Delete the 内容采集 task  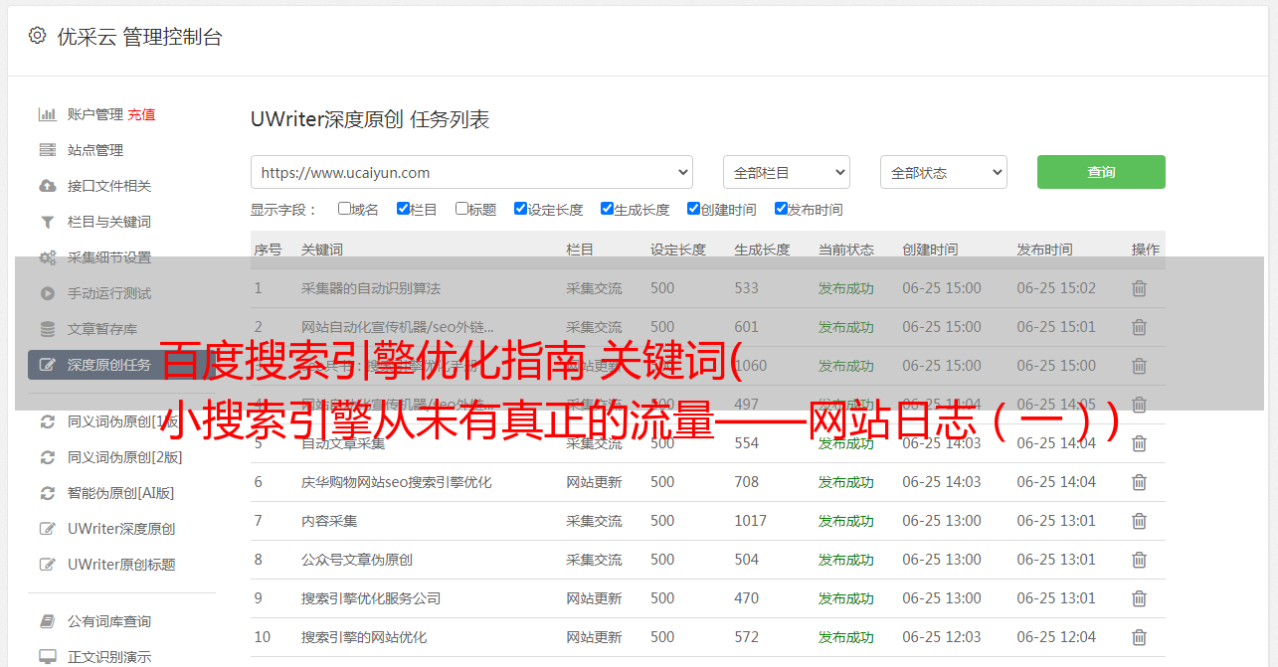pyautogui.click(x=1140, y=521)
